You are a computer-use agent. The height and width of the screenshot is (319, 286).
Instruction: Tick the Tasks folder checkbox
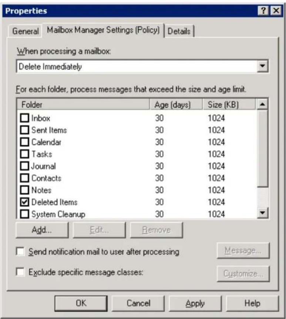(25, 154)
